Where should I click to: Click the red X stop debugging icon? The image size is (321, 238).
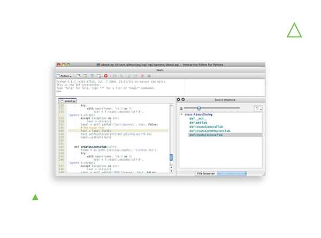coord(142,76)
